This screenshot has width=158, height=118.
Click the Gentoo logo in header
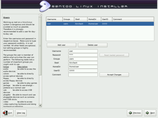pyautogui.click(x=45, y=6)
